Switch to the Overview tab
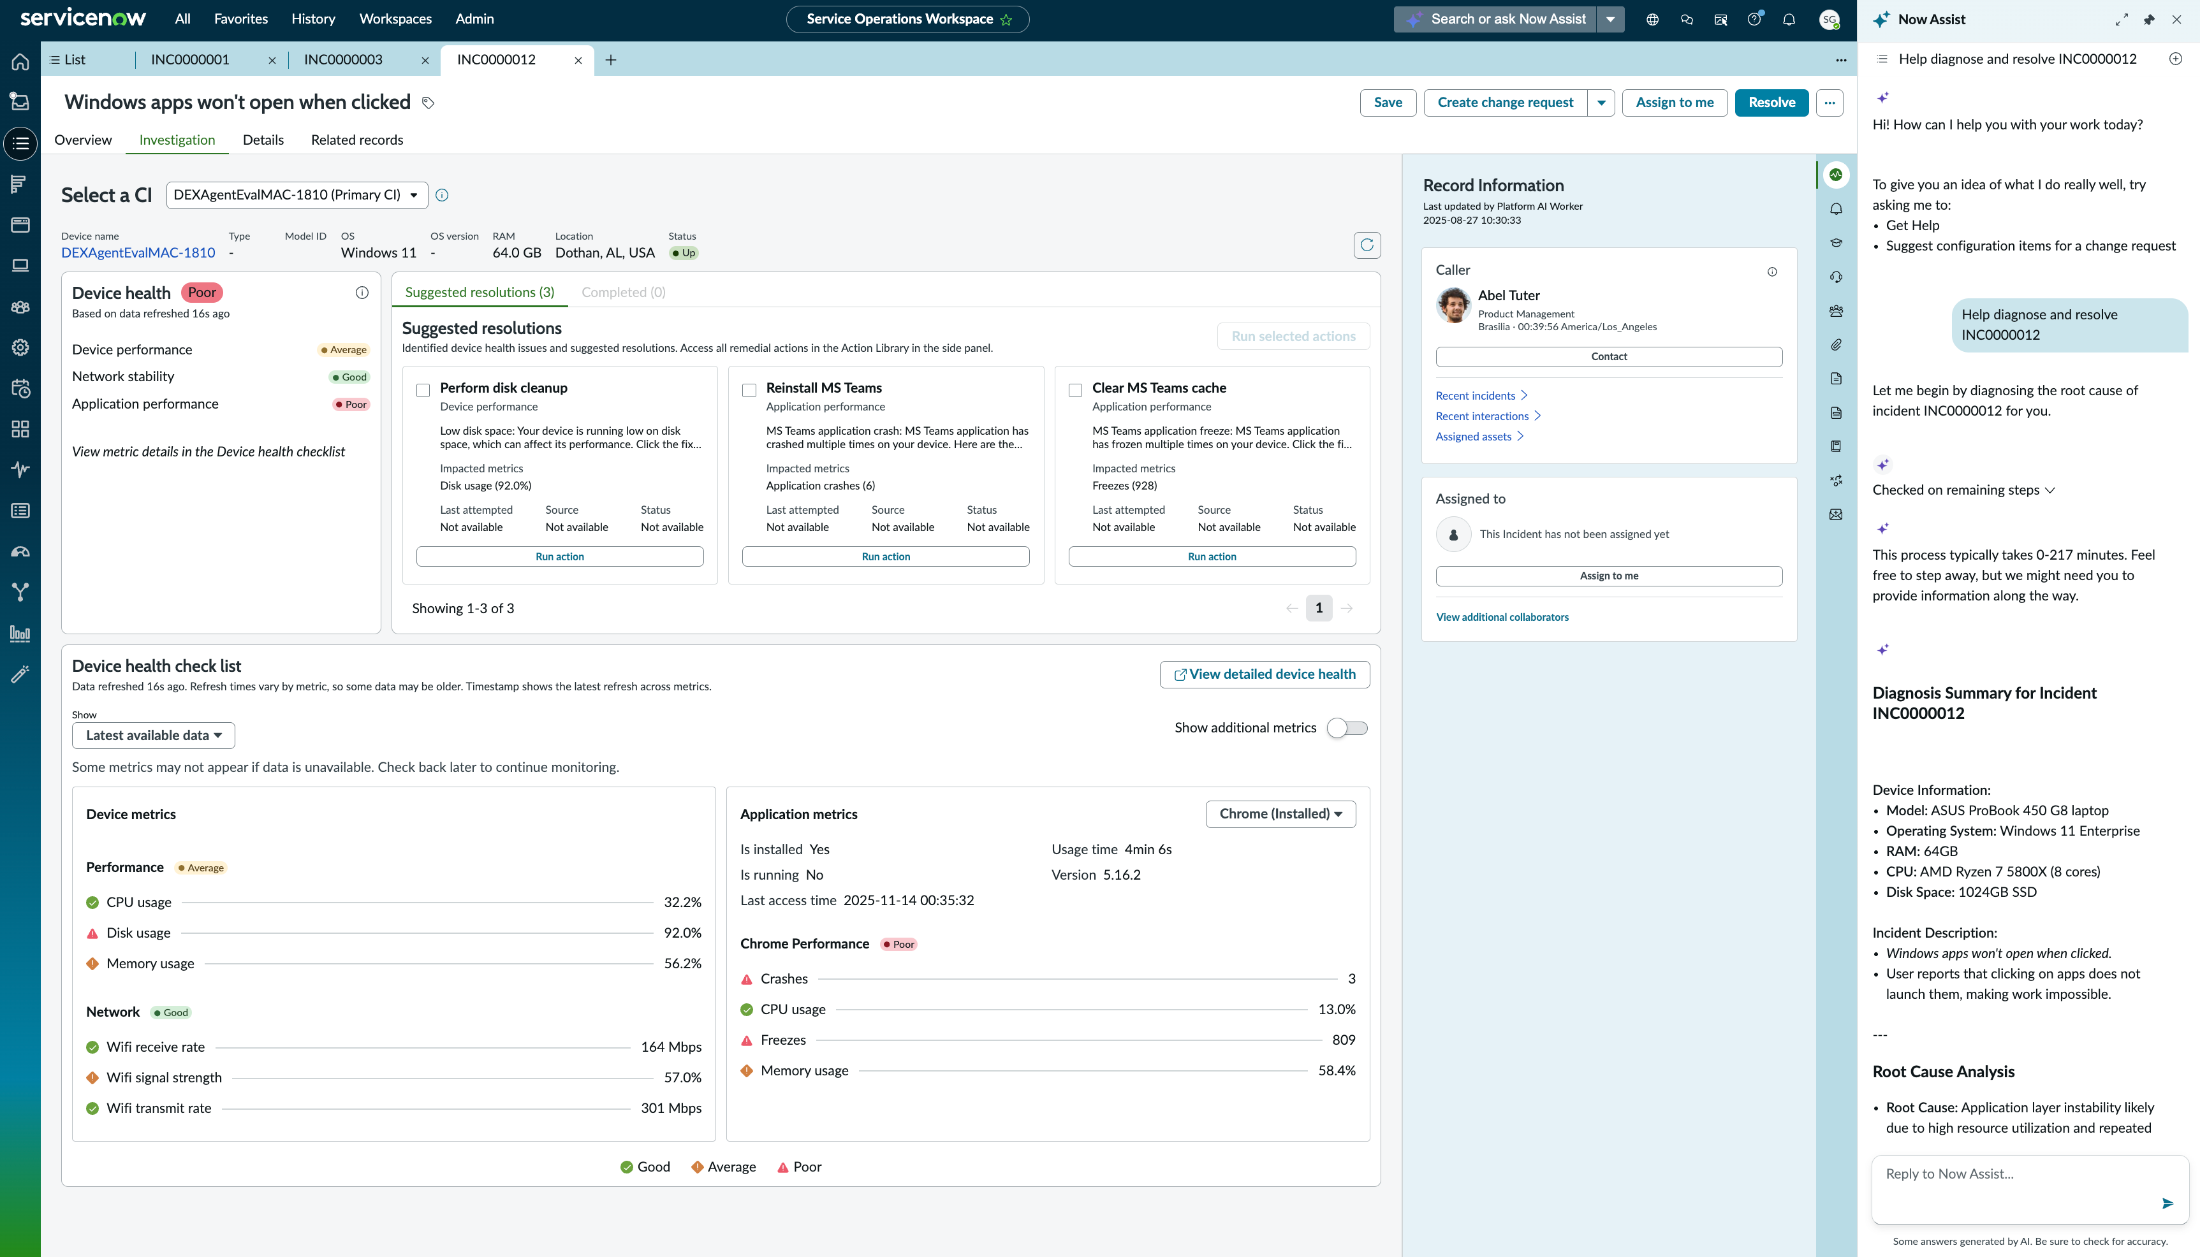The image size is (2200, 1257). click(83, 140)
